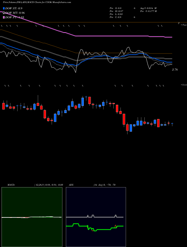
Task: Select the 'DOW MT: 0.96' legend label
Action: (x=15, y=13)
